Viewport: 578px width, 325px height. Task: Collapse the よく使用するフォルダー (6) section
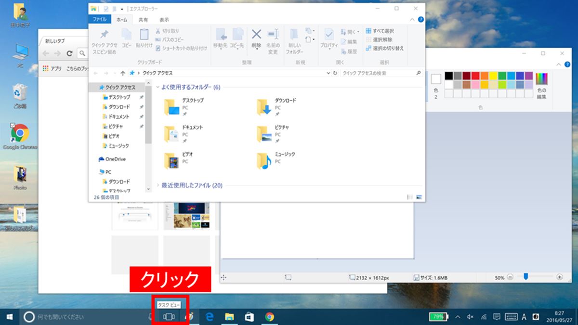point(158,88)
